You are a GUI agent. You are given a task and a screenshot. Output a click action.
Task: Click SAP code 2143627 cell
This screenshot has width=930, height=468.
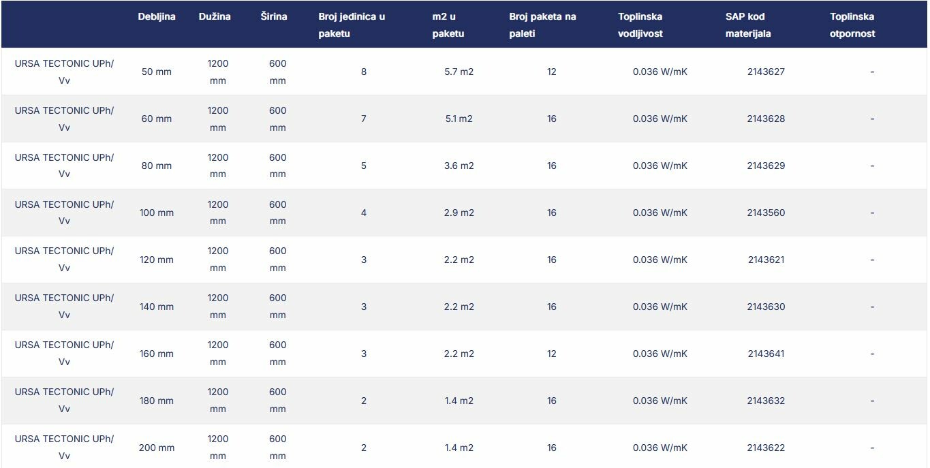click(x=766, y=72)
